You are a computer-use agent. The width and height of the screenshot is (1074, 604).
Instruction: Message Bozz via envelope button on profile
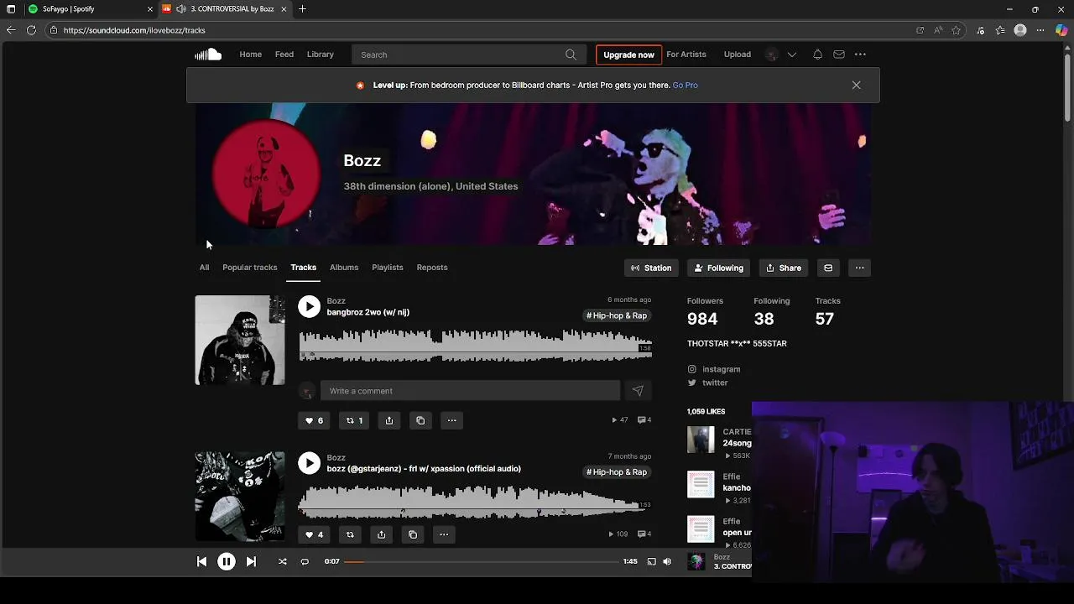[x=828, y=268]
